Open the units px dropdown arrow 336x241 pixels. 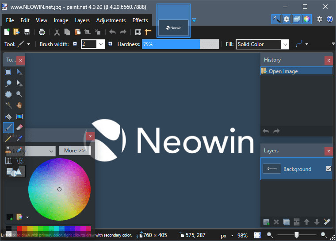[232, 236]
